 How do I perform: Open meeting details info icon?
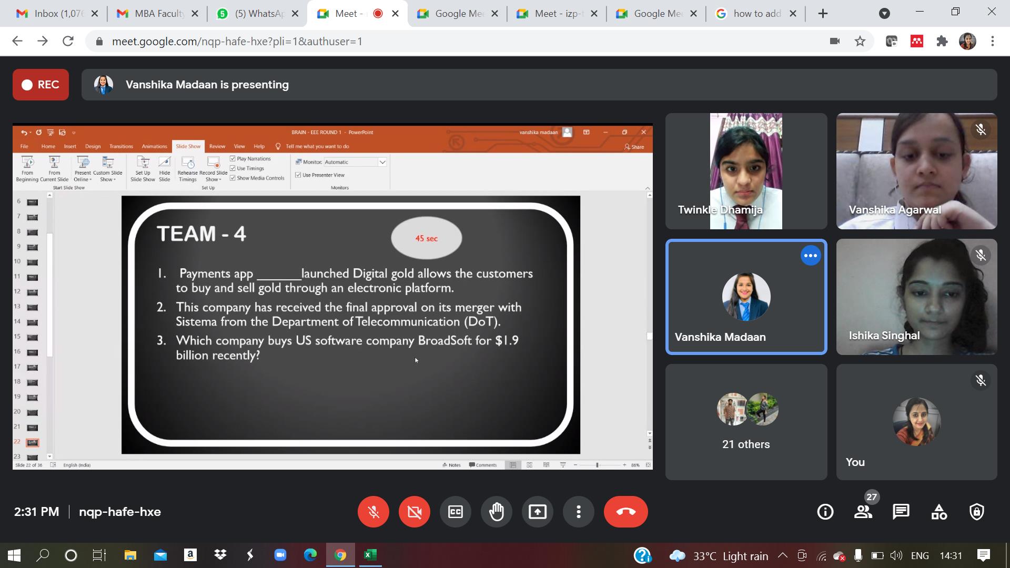(825, 512)
